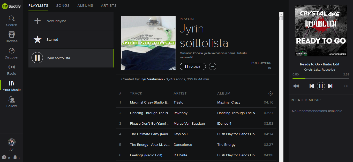Open artist Republica link in now playing
This screenshot has height=162, width=353.
tap(328, 70)
